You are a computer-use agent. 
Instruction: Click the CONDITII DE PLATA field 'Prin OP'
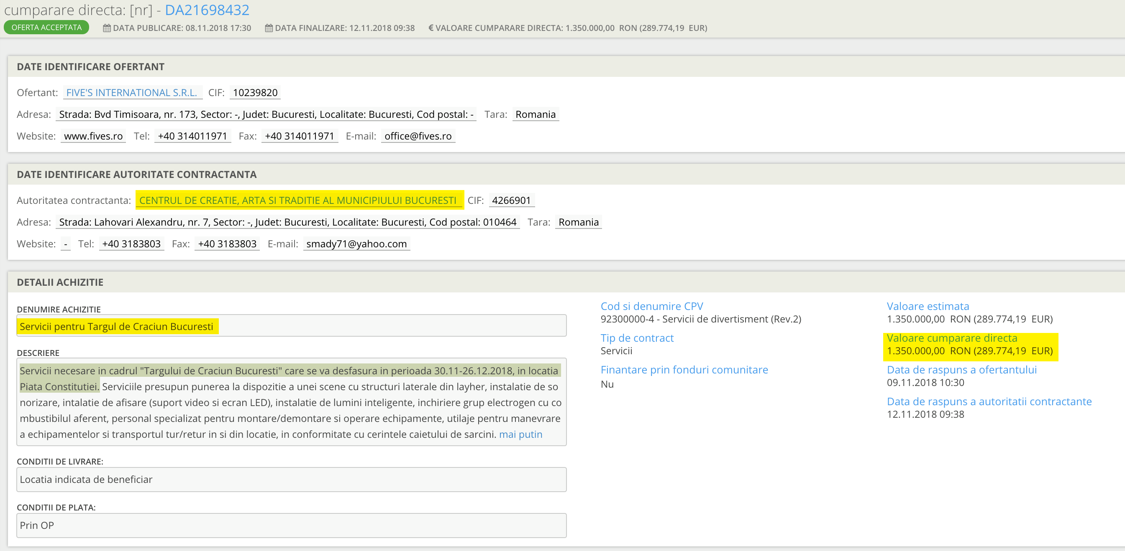[x=291, y=525]
